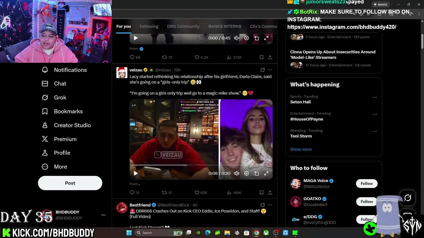Bookmark the top post with 4.2K likes
The image size is (424, 238).
pyautogui.click(x=261, y=57)
